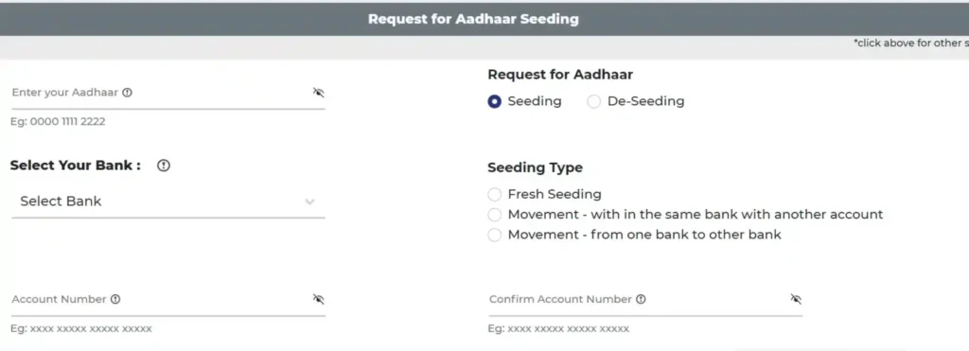Click the Fresh Seeding label text
The height and width of the screenshot is (351, 969).
tap(555, 194)
